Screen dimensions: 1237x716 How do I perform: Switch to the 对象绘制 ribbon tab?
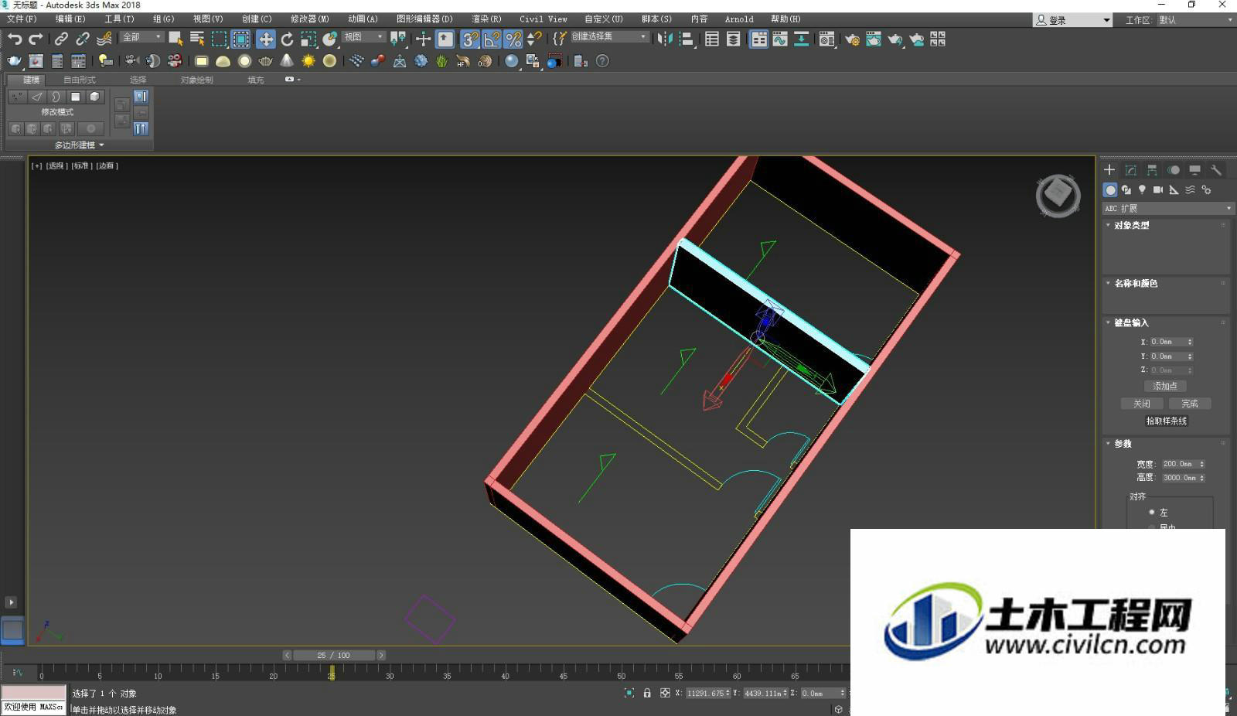196,80
